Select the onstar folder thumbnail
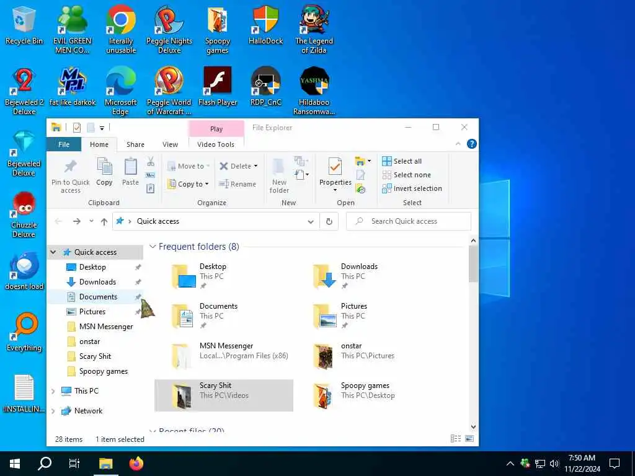The height and width of the screenshot is (476, 635). click(x=322, y=356)
